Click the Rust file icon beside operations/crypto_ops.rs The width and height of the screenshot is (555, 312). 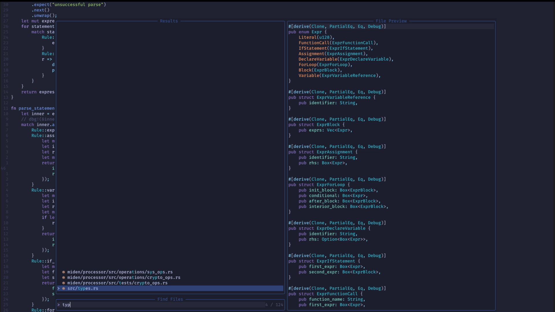(x=64, y=278)
